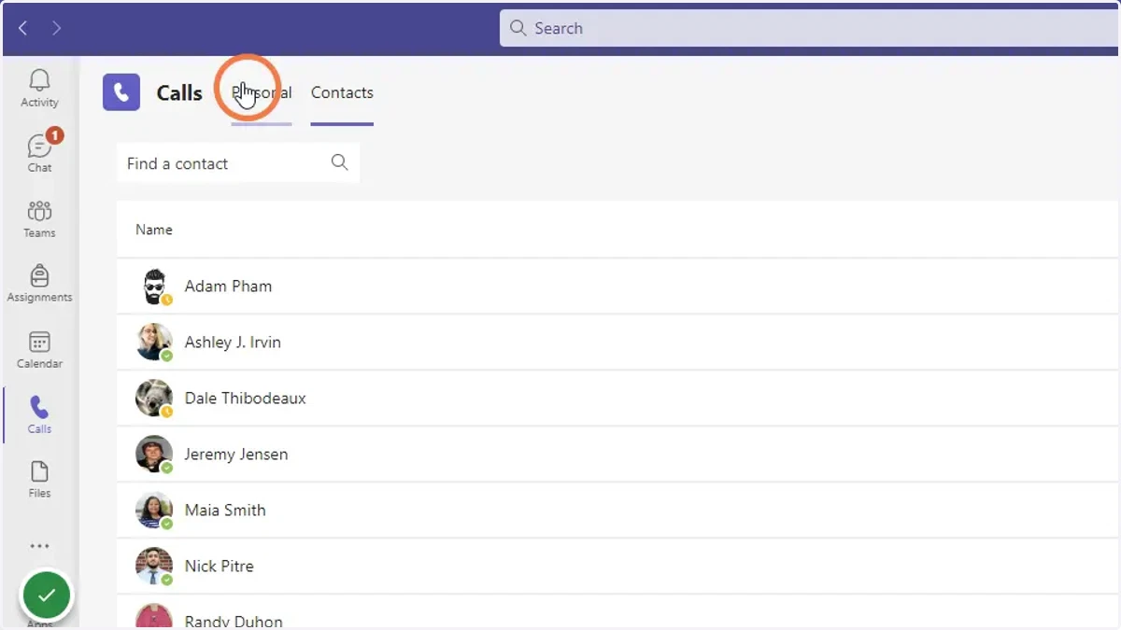1121x630 pixels.
Task: Open the More apps ellipsis
Action: pyautogui.click(x=39, y=546)
